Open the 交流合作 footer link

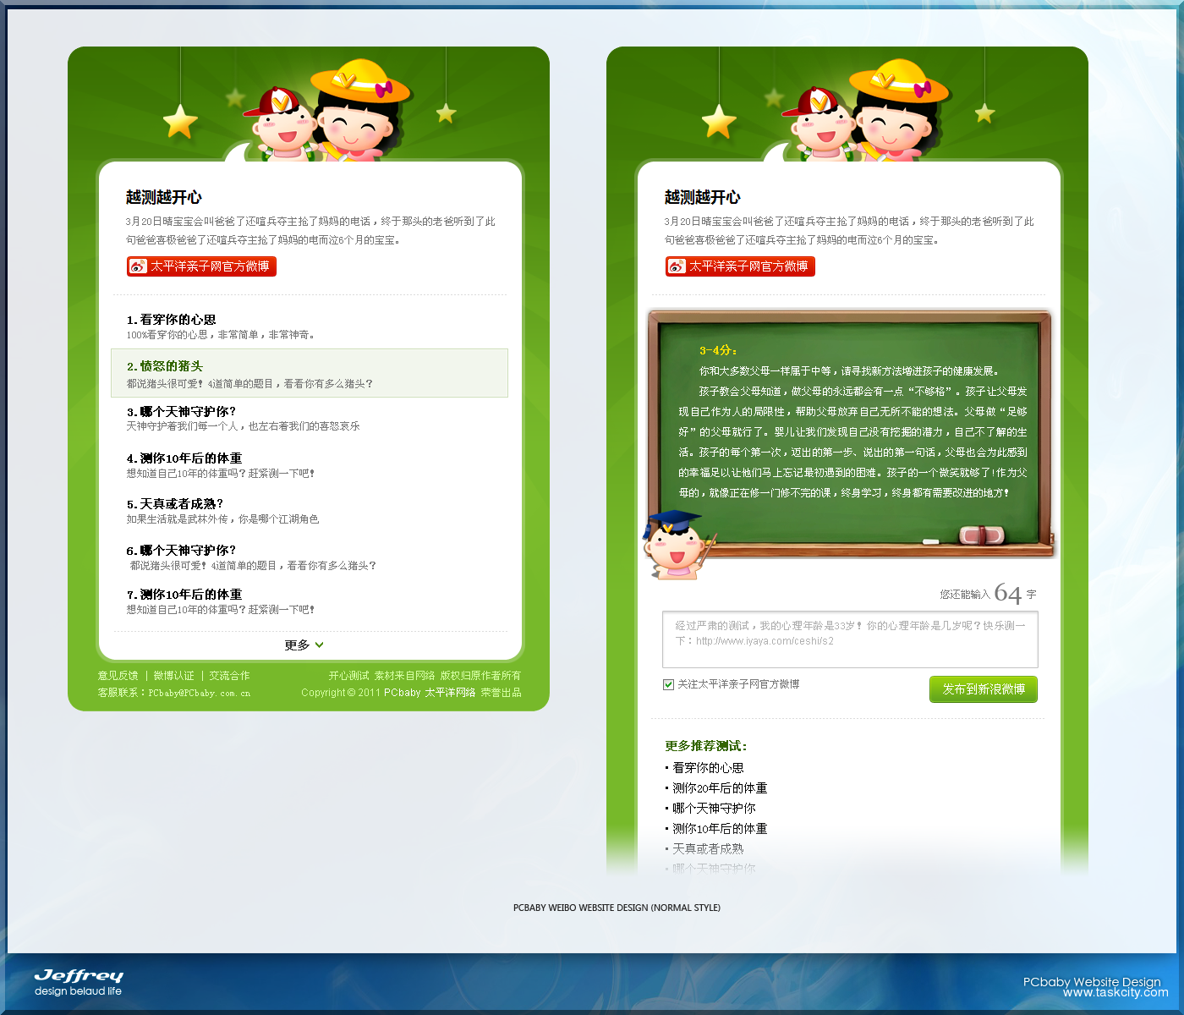(229, 676)
